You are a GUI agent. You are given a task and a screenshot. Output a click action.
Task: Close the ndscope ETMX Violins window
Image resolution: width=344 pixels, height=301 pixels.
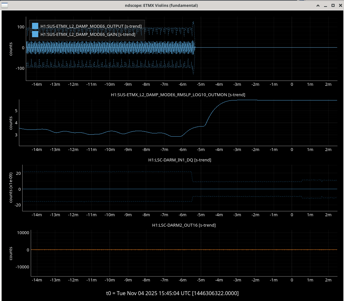coord(340,6)
